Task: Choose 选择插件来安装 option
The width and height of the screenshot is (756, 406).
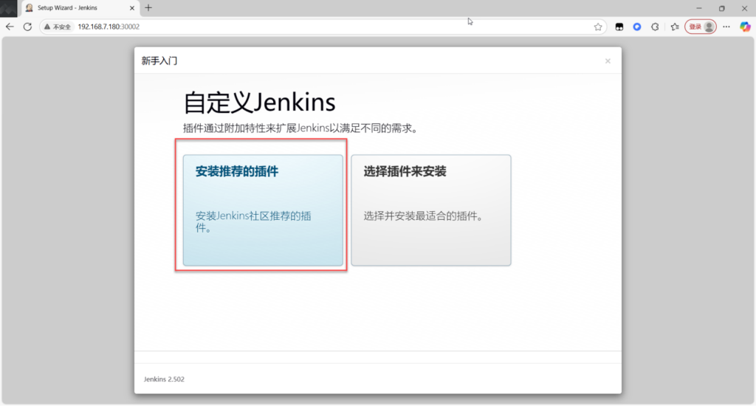Action: tap(430, 210)
